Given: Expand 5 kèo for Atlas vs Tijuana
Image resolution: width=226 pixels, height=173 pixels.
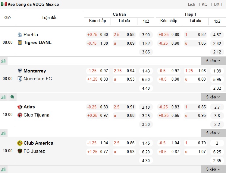Looking at the screenshot, I should 213,133.
